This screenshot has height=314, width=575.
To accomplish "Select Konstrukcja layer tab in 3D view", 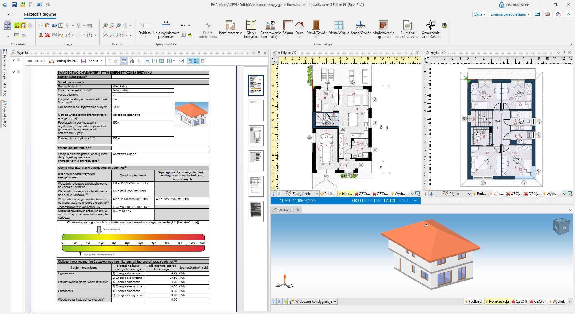I will (x=499, y=301).
